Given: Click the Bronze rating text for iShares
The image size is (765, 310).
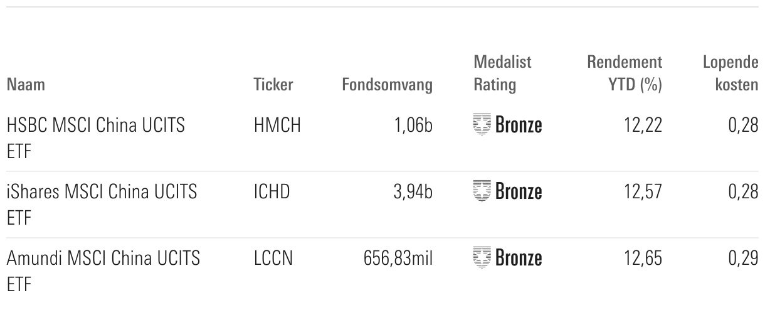Looking at the screenshot, I should pyautogui.click(x=519, y=192).
